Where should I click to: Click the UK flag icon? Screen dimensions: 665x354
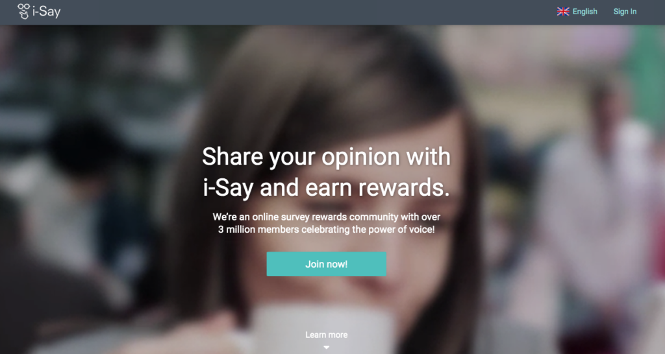pos(563,12)
